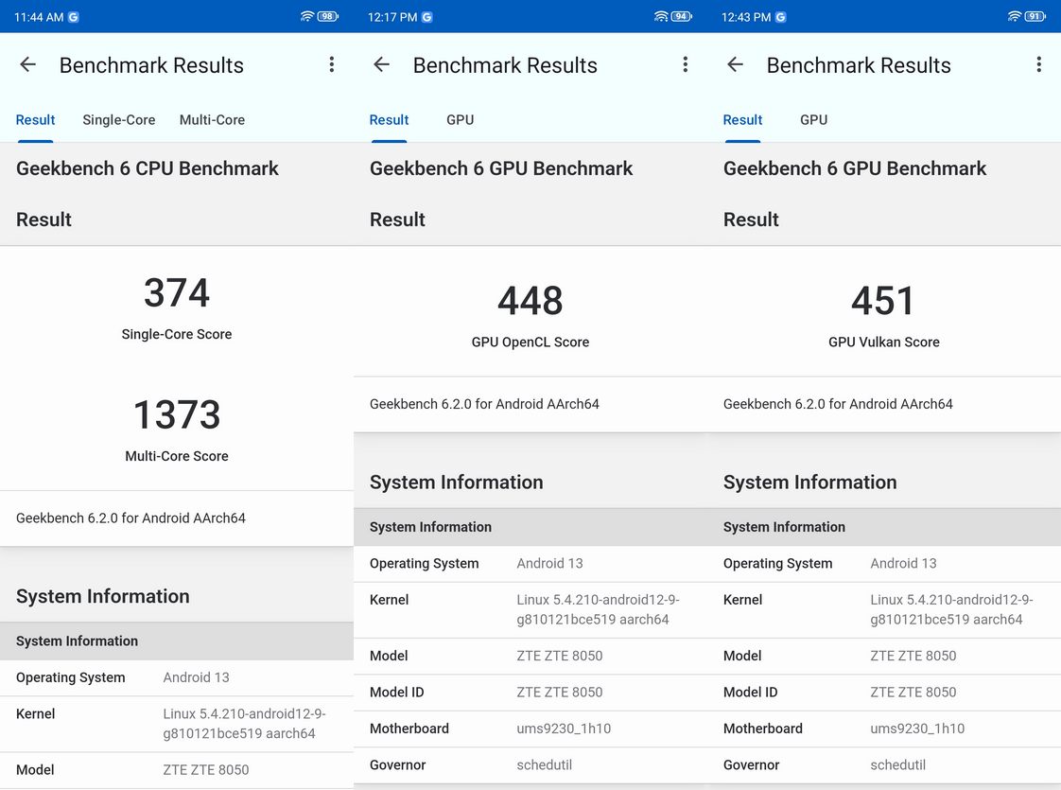Tap System Information heading on CPU screen

point(103,596)
